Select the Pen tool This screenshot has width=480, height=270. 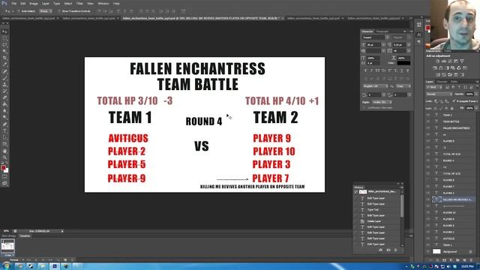(4, 124)
